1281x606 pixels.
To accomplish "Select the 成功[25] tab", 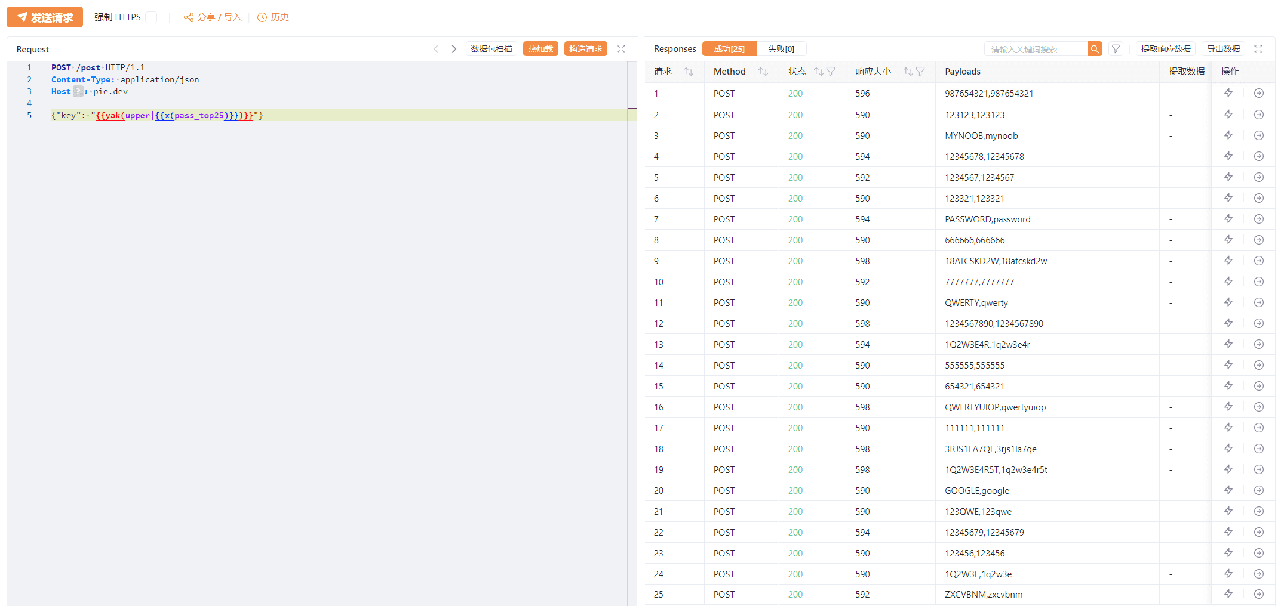I will click(x=729, y=49).
